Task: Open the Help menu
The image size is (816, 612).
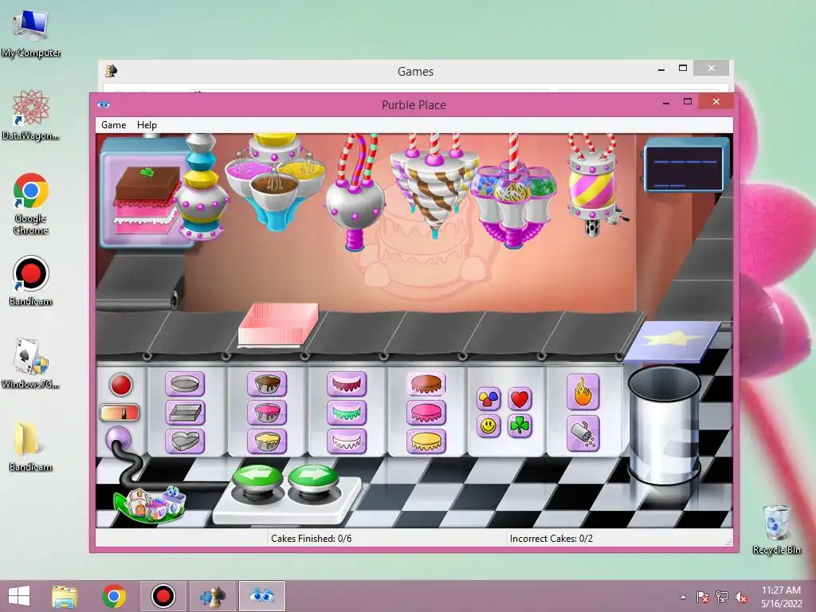Action: coord(147,125)
